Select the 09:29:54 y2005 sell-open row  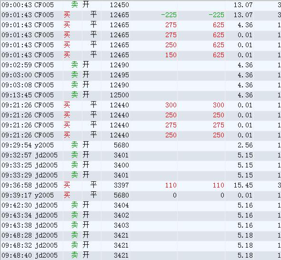[x=140, y=145]
